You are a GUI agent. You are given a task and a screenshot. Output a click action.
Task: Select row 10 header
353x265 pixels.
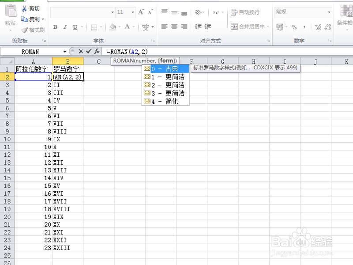click(7, 139)
